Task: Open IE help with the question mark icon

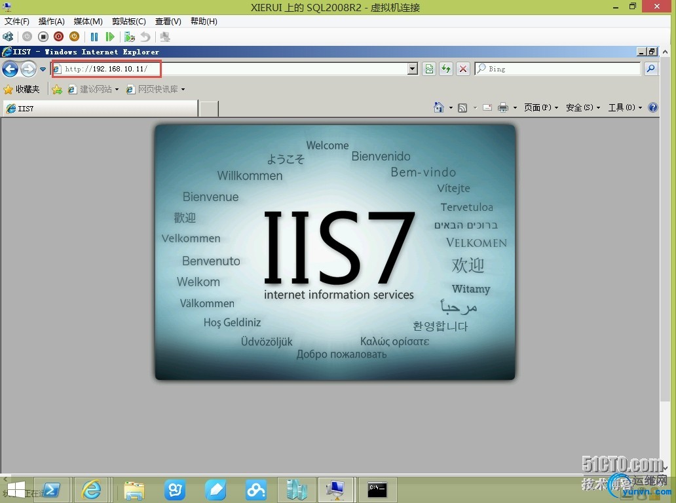Action: click(652, 107)
